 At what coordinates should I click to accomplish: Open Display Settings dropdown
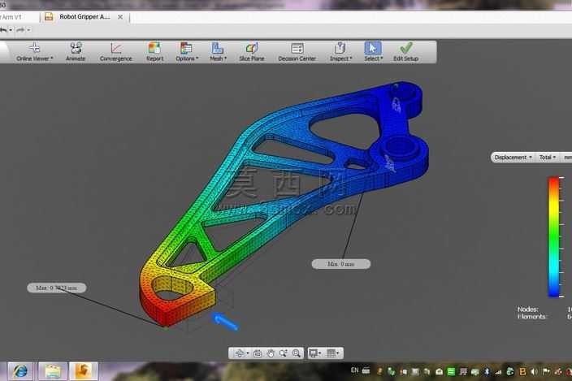coord(314,353)
